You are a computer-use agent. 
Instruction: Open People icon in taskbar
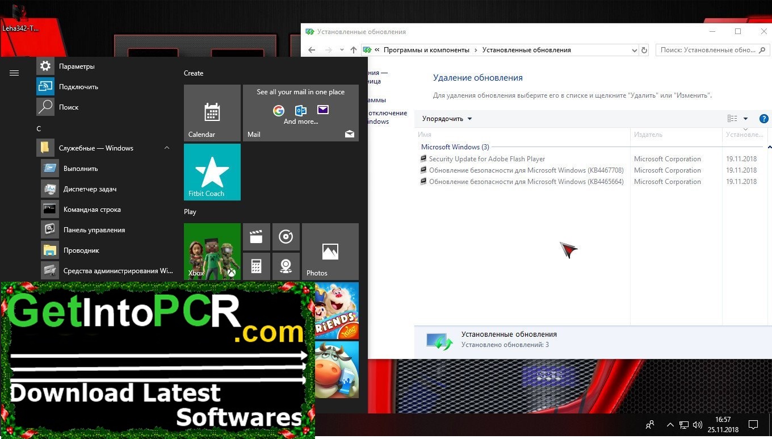pyautogui.click(x=651, y=425)
